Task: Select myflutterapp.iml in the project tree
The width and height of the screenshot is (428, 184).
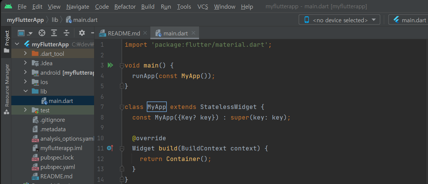Action: pyautogui.click(x=57, y=148)
